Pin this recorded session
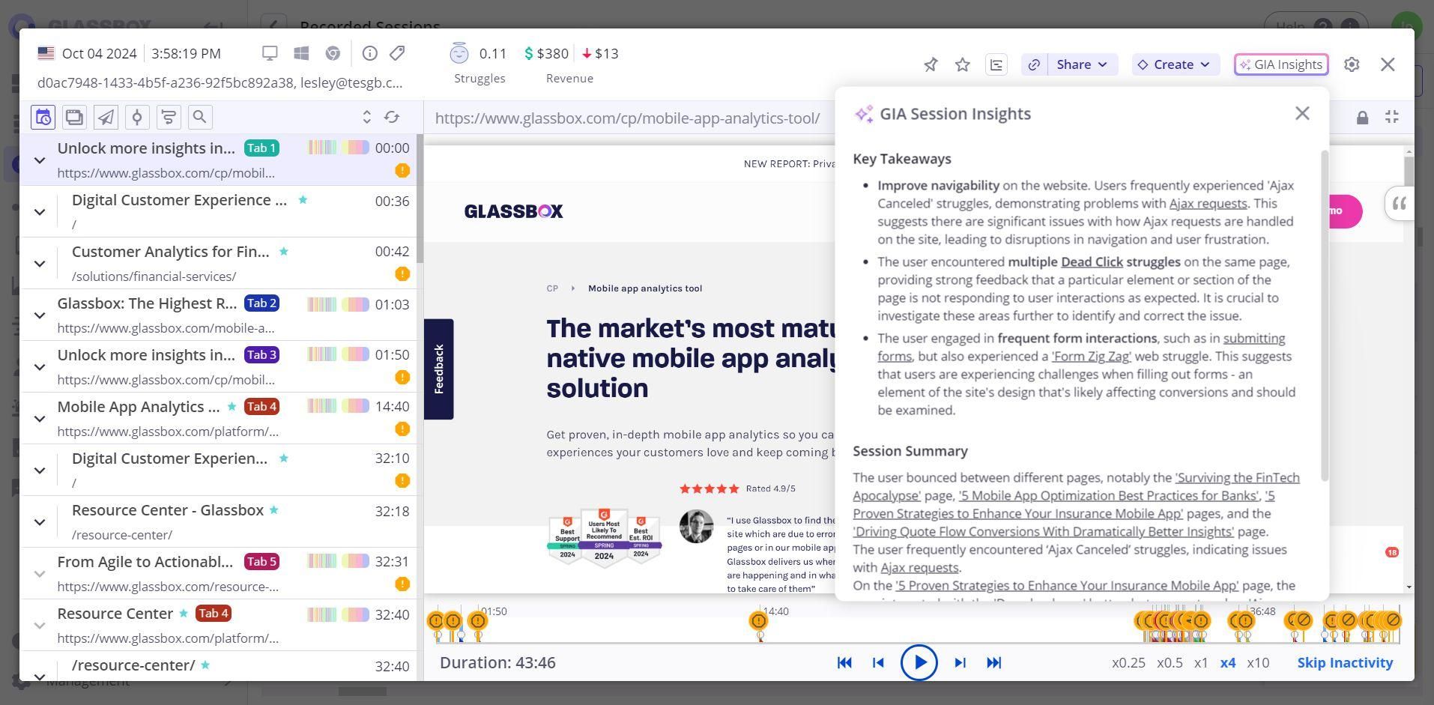This screenshot has width=1434, height=705. [931, 64]
